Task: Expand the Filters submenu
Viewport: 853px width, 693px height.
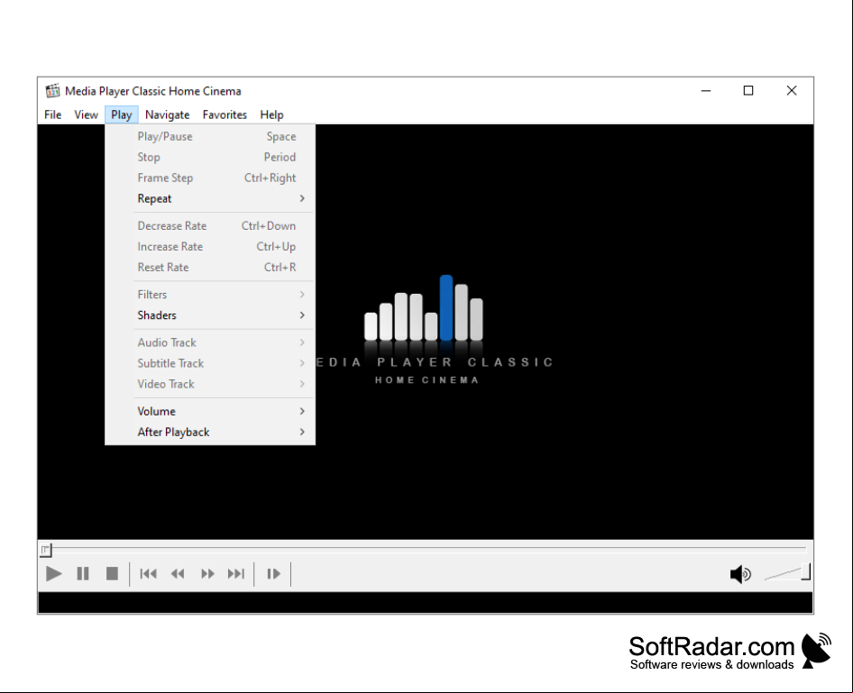Action: (210, 294)
